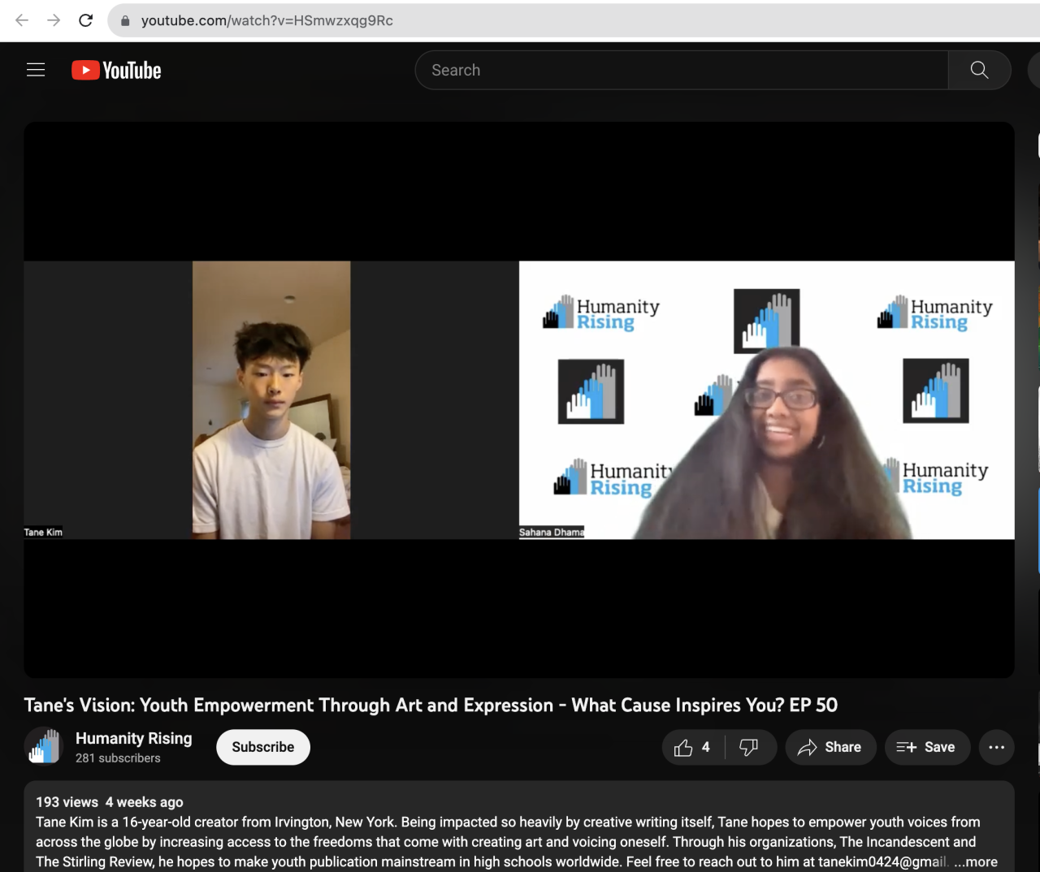The width and height of the screenshot is (1040, 872).
Task: Select the browser address bar URL
Action: coord(267,21)
